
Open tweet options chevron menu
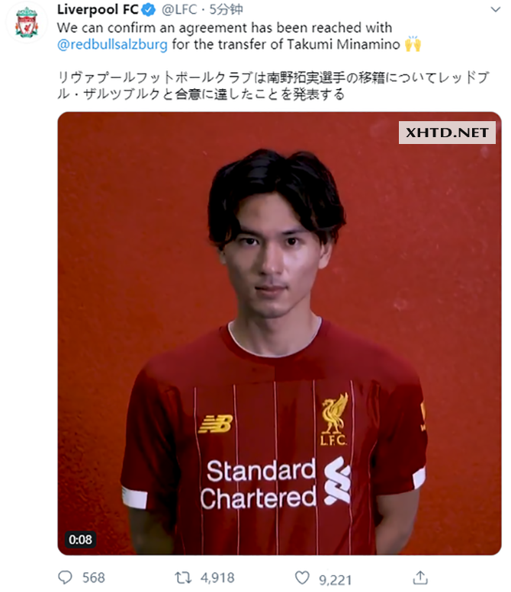495,9
